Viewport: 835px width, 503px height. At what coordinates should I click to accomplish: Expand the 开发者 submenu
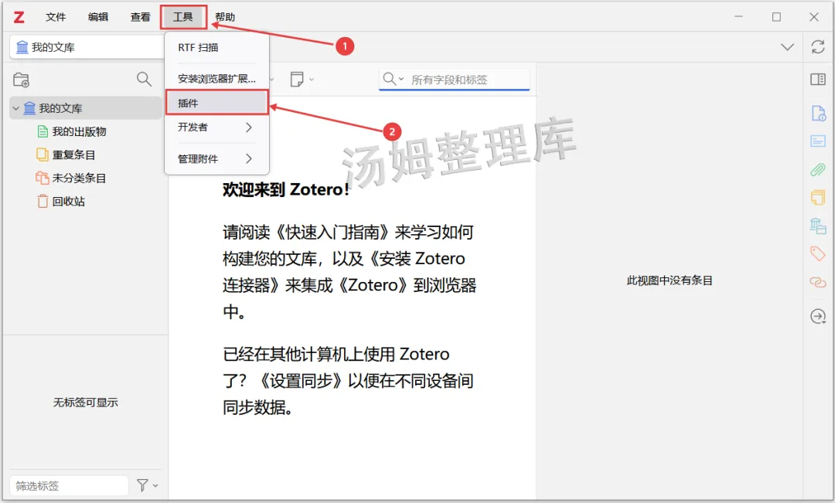[216, 127]
